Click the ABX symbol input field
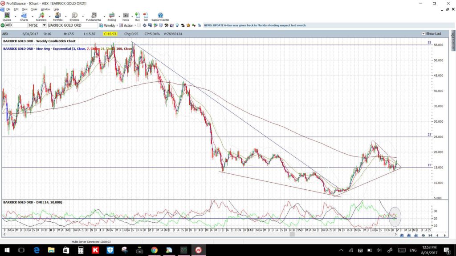456x256 pixels. pos(16,25)
